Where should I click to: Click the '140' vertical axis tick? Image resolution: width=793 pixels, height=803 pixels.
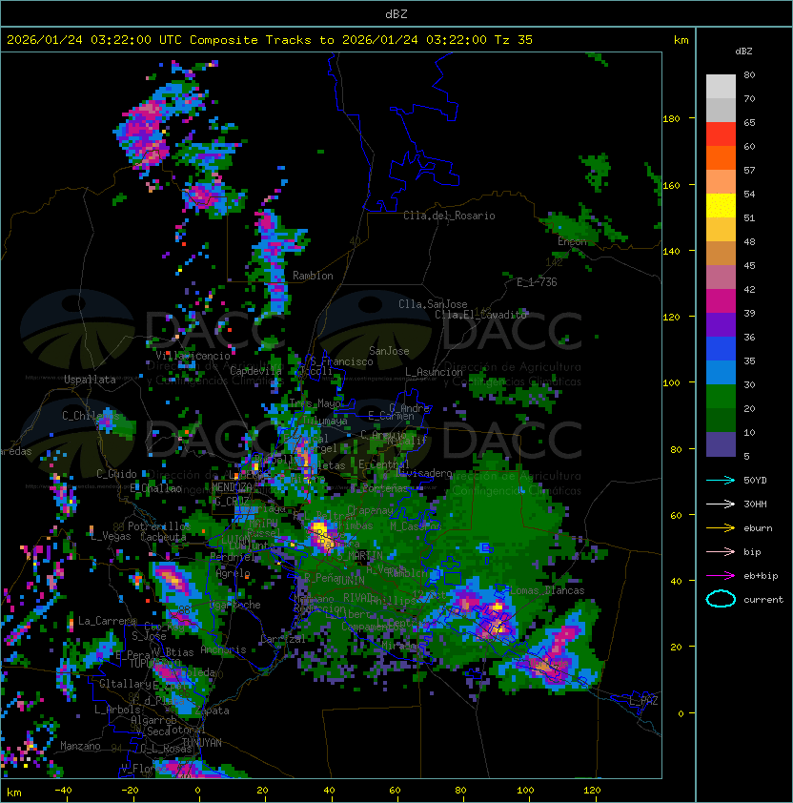click(671, 252)
